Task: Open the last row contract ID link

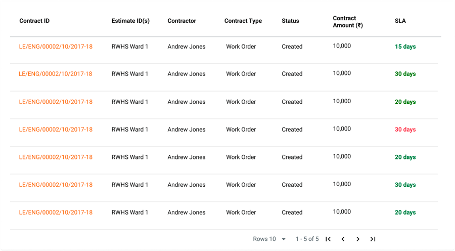Action: [56, 213]
